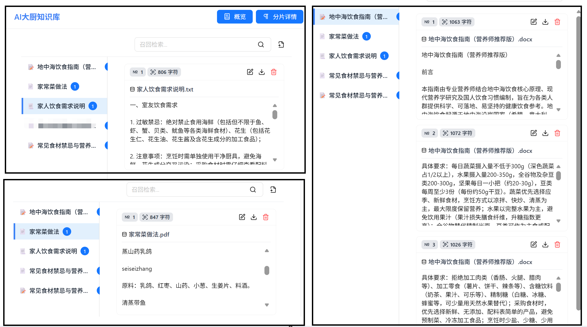Edit chunk 2 of 地中海饮食指南.docx
Viewport: 587px width, 327px height.
pyautogui.click(x=533, y=133)
